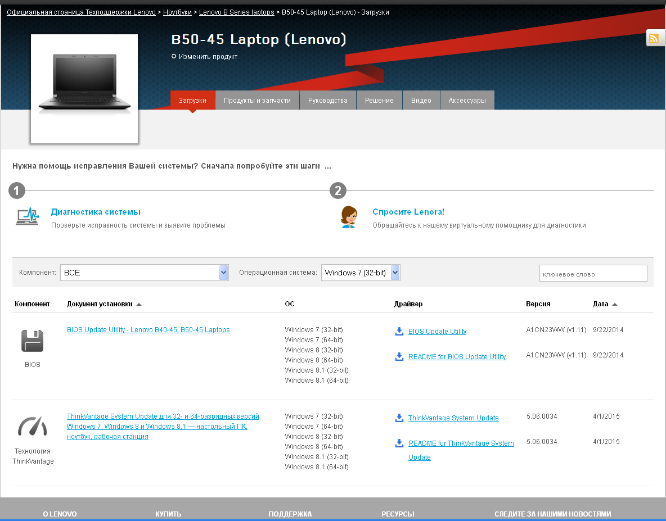
Task: Click download icon beside README for BIOS Update
Action: 399,357
